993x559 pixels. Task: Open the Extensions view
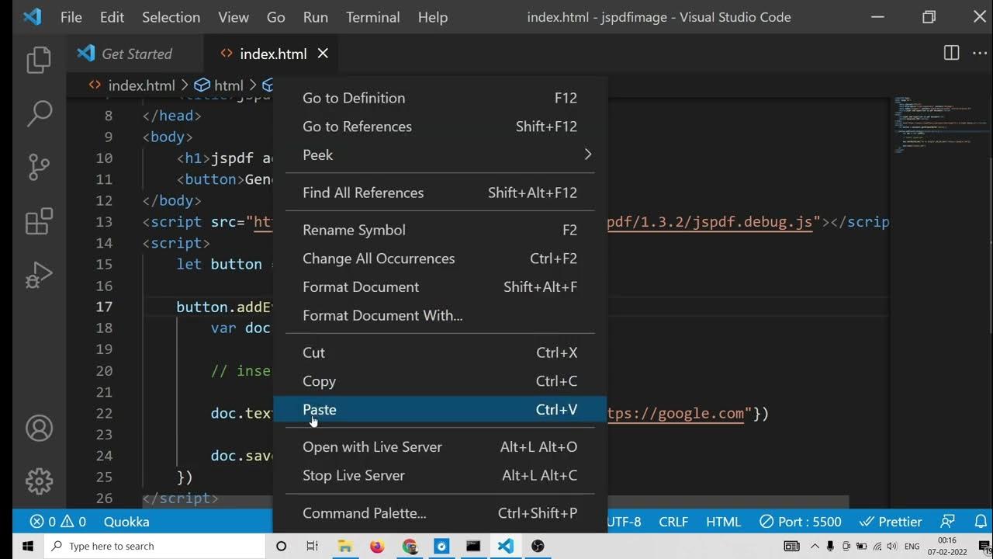pos(38,221)
